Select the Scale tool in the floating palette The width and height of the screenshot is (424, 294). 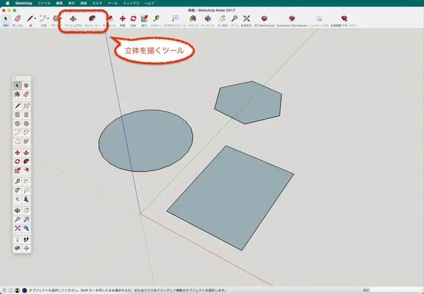tap(17, 171)
